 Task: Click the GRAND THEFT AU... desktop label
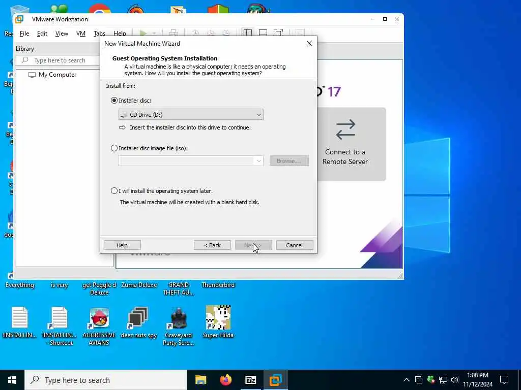pos(179,288)
